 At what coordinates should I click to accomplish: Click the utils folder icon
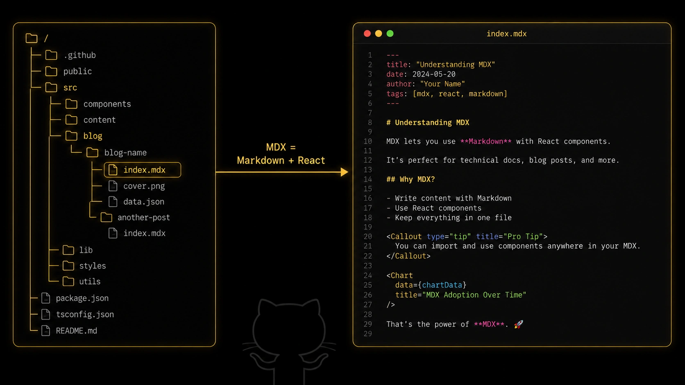(x=68, y=281)
